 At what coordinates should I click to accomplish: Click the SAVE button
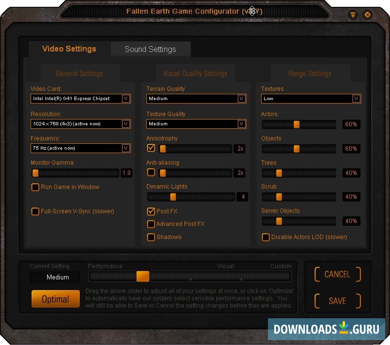click(x=337, y=301)
